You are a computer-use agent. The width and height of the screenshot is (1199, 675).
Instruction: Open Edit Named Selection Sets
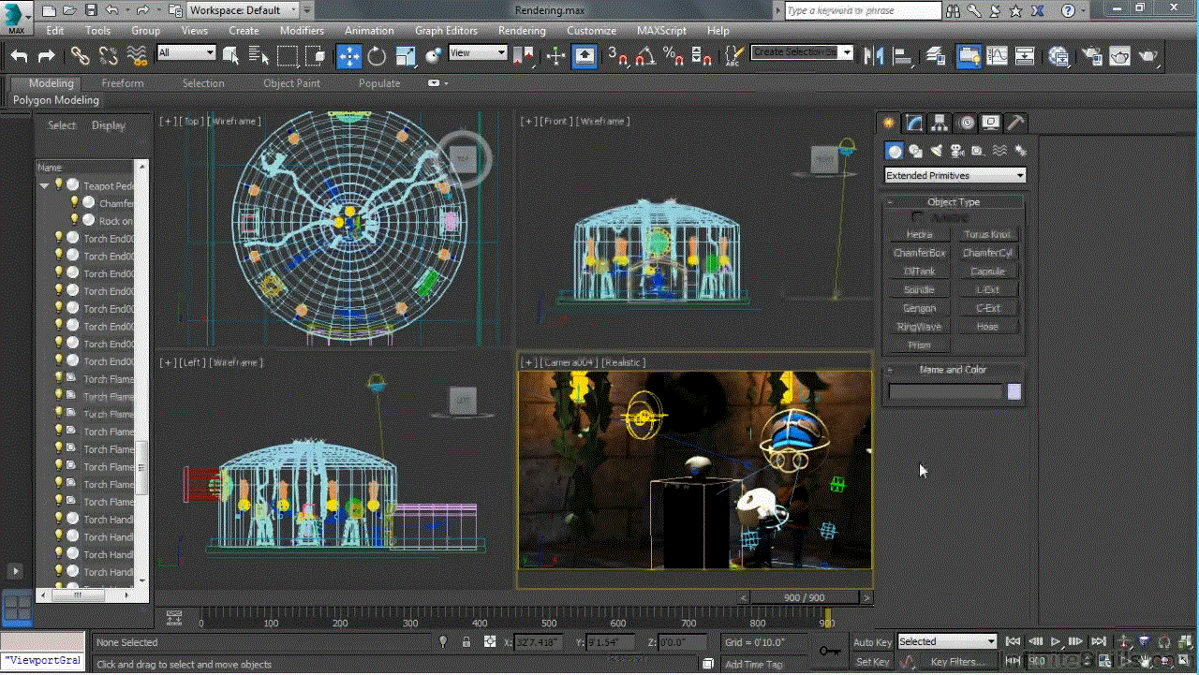click(734, 56)
